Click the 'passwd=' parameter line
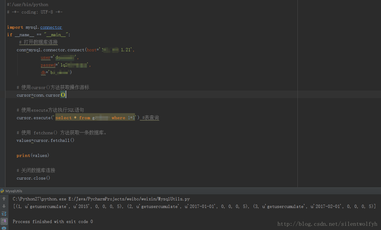 click(x=66, y=65)
